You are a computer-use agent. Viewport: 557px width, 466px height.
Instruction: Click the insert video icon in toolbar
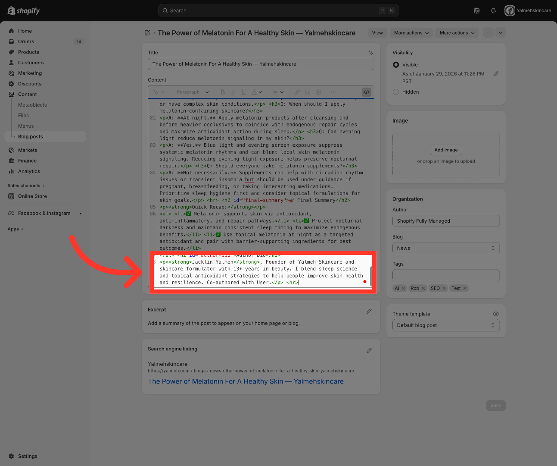(318, 92)
